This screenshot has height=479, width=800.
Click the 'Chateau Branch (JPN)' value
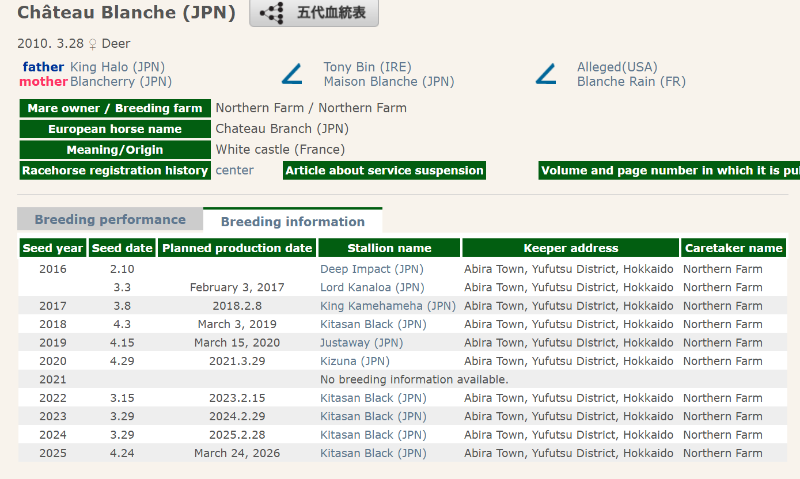click(x=282, y=128)
